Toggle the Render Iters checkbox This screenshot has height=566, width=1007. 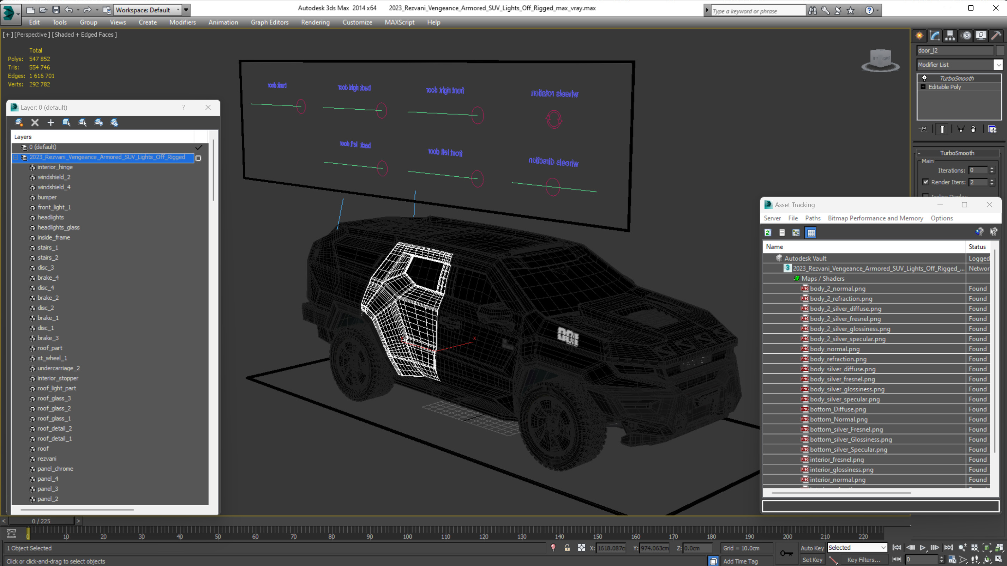point(925,182)
